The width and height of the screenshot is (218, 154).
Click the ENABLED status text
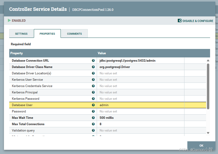tap(19, 21)
